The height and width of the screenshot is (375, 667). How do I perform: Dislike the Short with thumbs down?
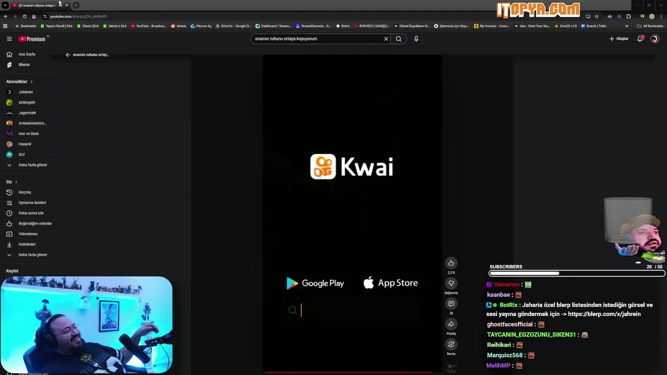(x=451, y=283)
